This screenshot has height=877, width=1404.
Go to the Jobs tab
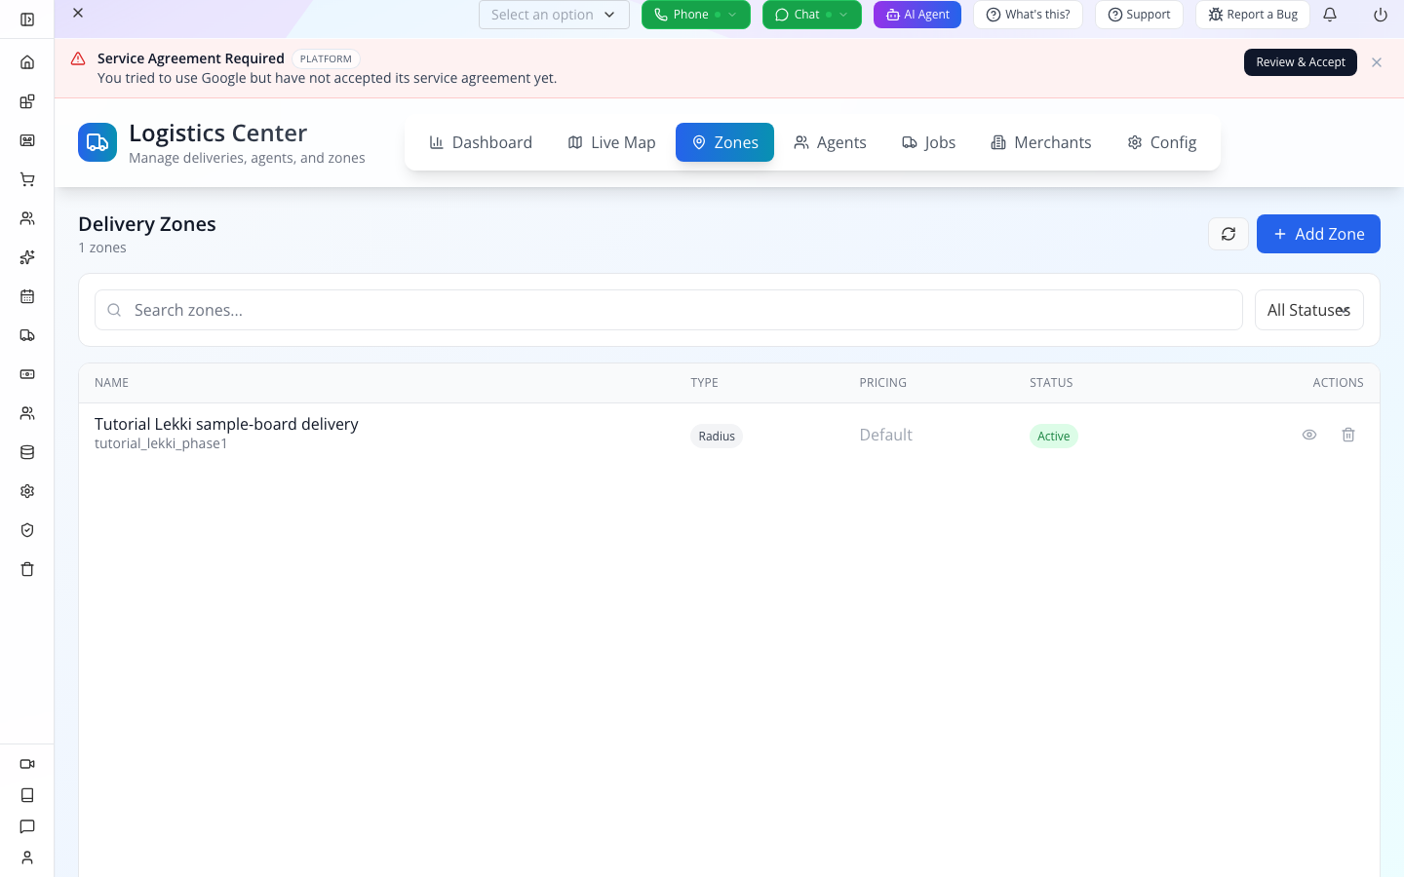(928, 142)
